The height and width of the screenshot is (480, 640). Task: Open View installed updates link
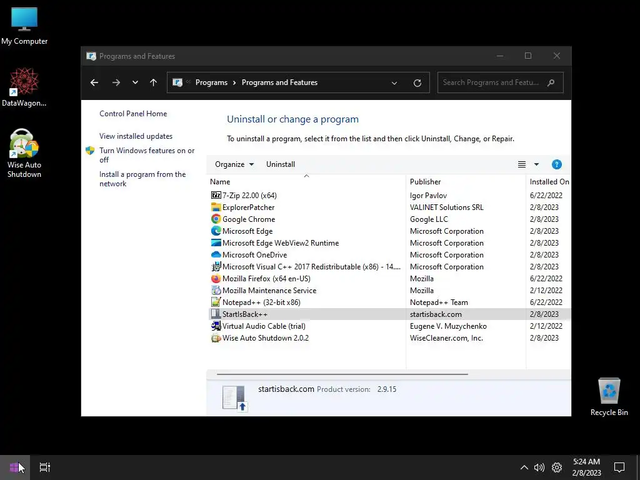click(136, 136)
